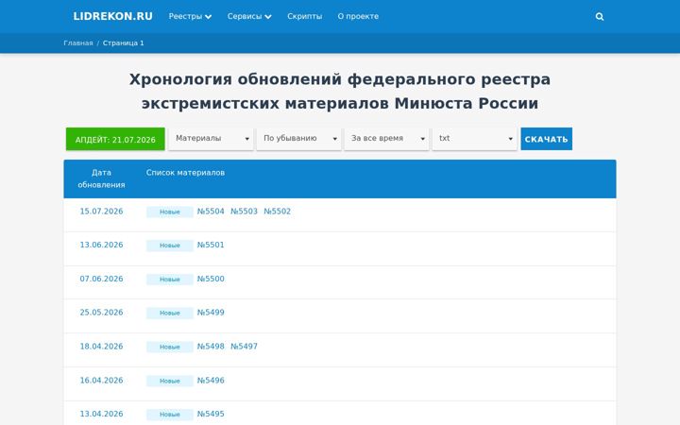Click the Новые badge in 13.06.2026 row
This screenshot has height=425, width=680.
pos(170,246)
